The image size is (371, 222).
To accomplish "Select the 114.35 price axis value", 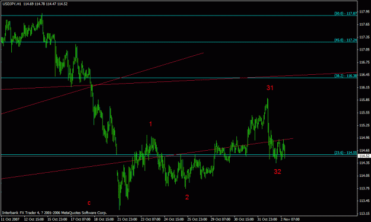I will (x=364, y=163).
